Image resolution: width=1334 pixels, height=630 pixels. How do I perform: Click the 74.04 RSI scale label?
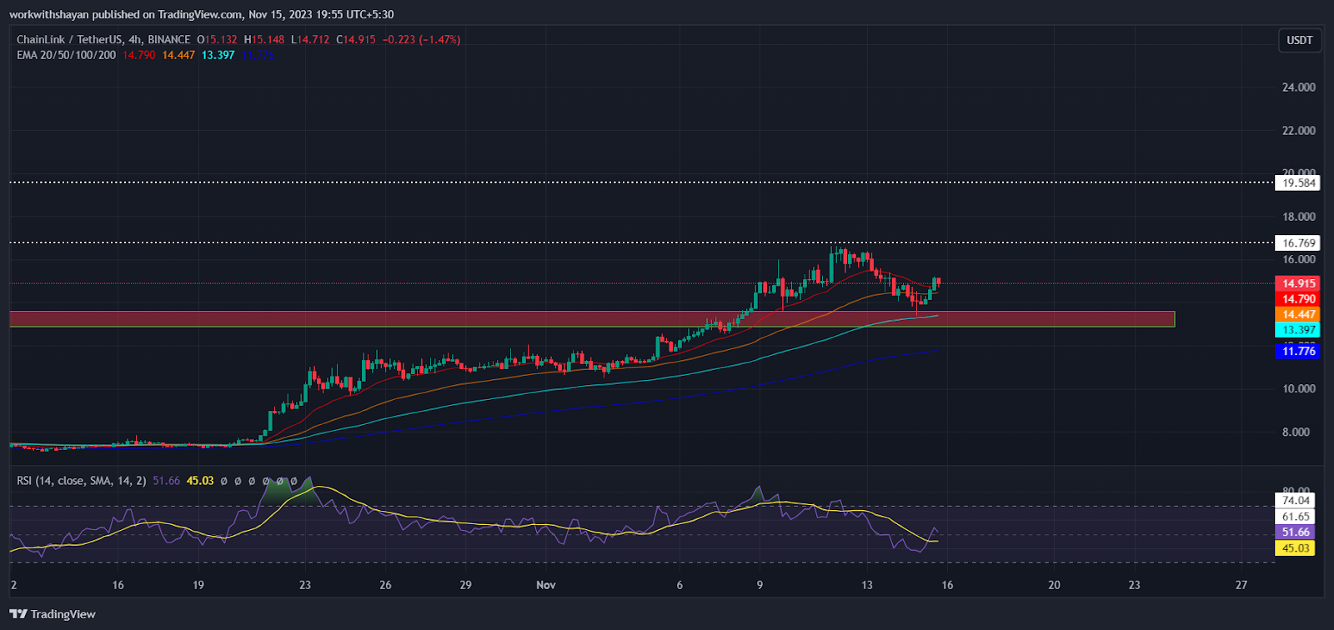(x=1296, y=501)
